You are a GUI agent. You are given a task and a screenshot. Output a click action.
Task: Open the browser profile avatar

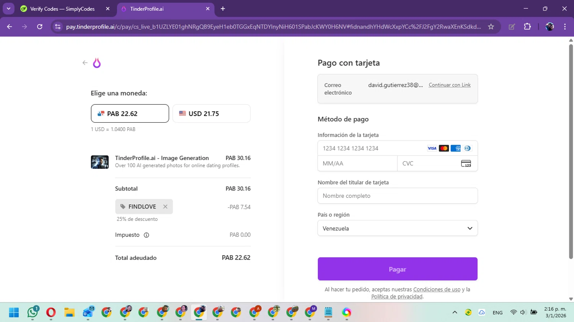[x=550, y=27]
